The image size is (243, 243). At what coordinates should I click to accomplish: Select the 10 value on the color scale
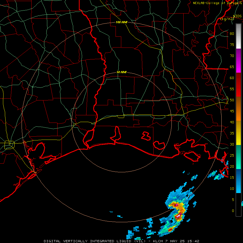[x=232, y=189]
